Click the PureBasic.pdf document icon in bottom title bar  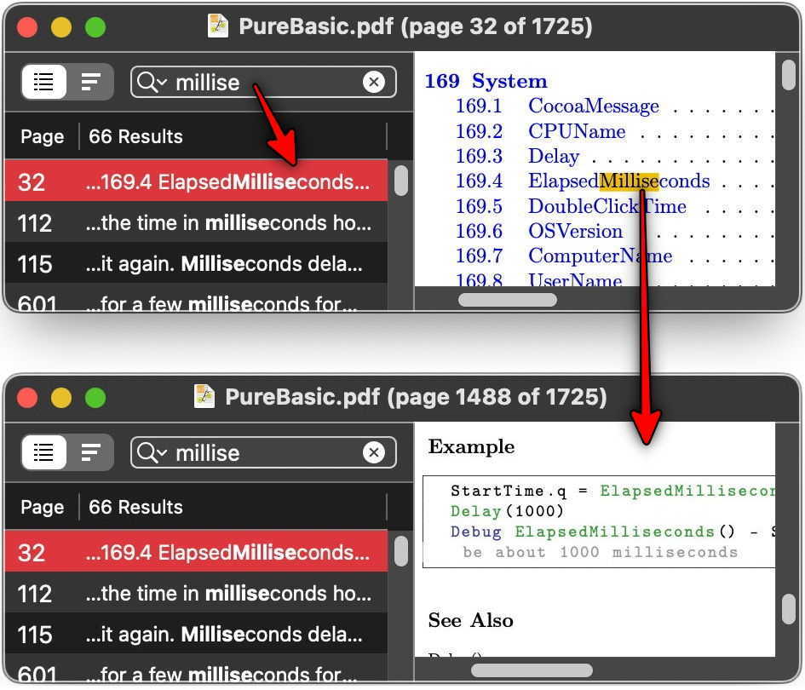[204, 396]
